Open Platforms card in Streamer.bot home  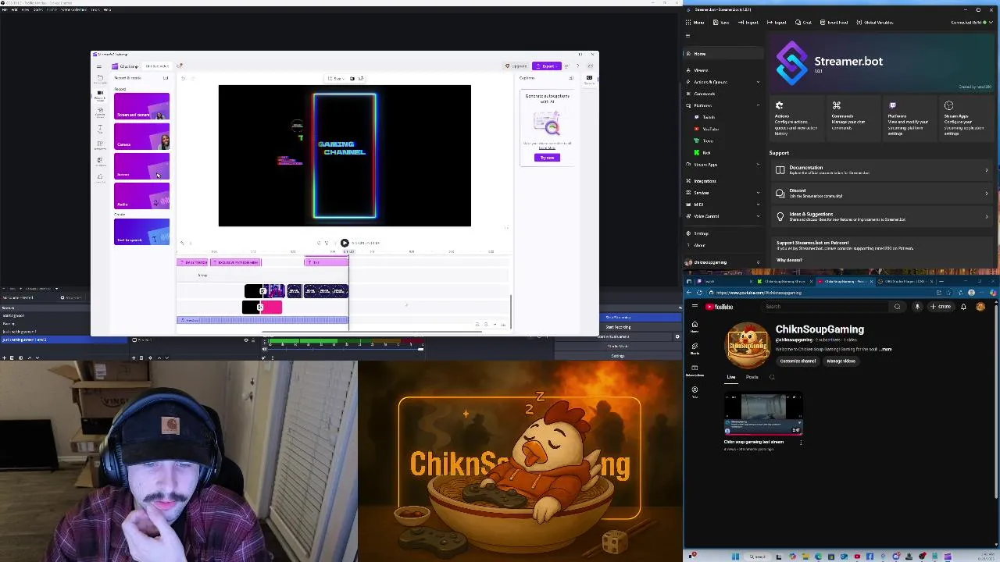click(x=909, y=119)
